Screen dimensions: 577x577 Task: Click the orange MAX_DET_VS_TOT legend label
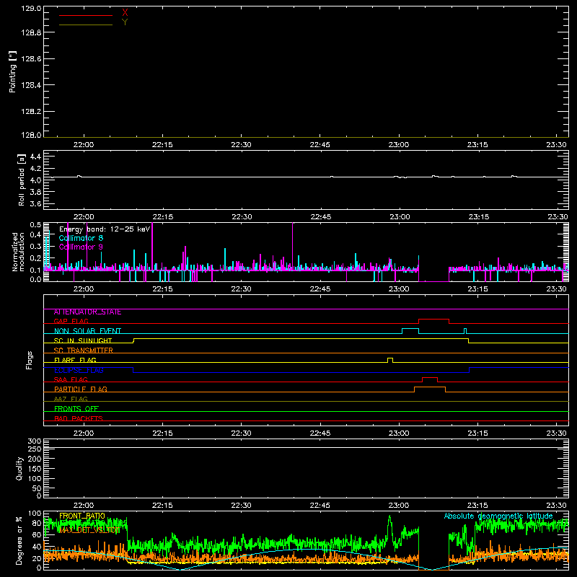89,530
